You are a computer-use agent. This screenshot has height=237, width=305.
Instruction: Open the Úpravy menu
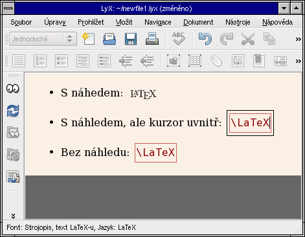[x=55, y=22]
